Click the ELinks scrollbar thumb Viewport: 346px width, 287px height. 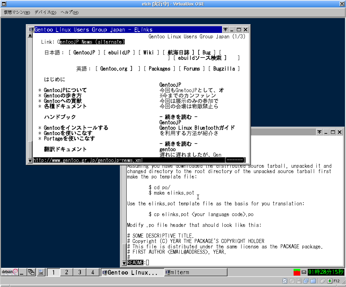[30, 150]
